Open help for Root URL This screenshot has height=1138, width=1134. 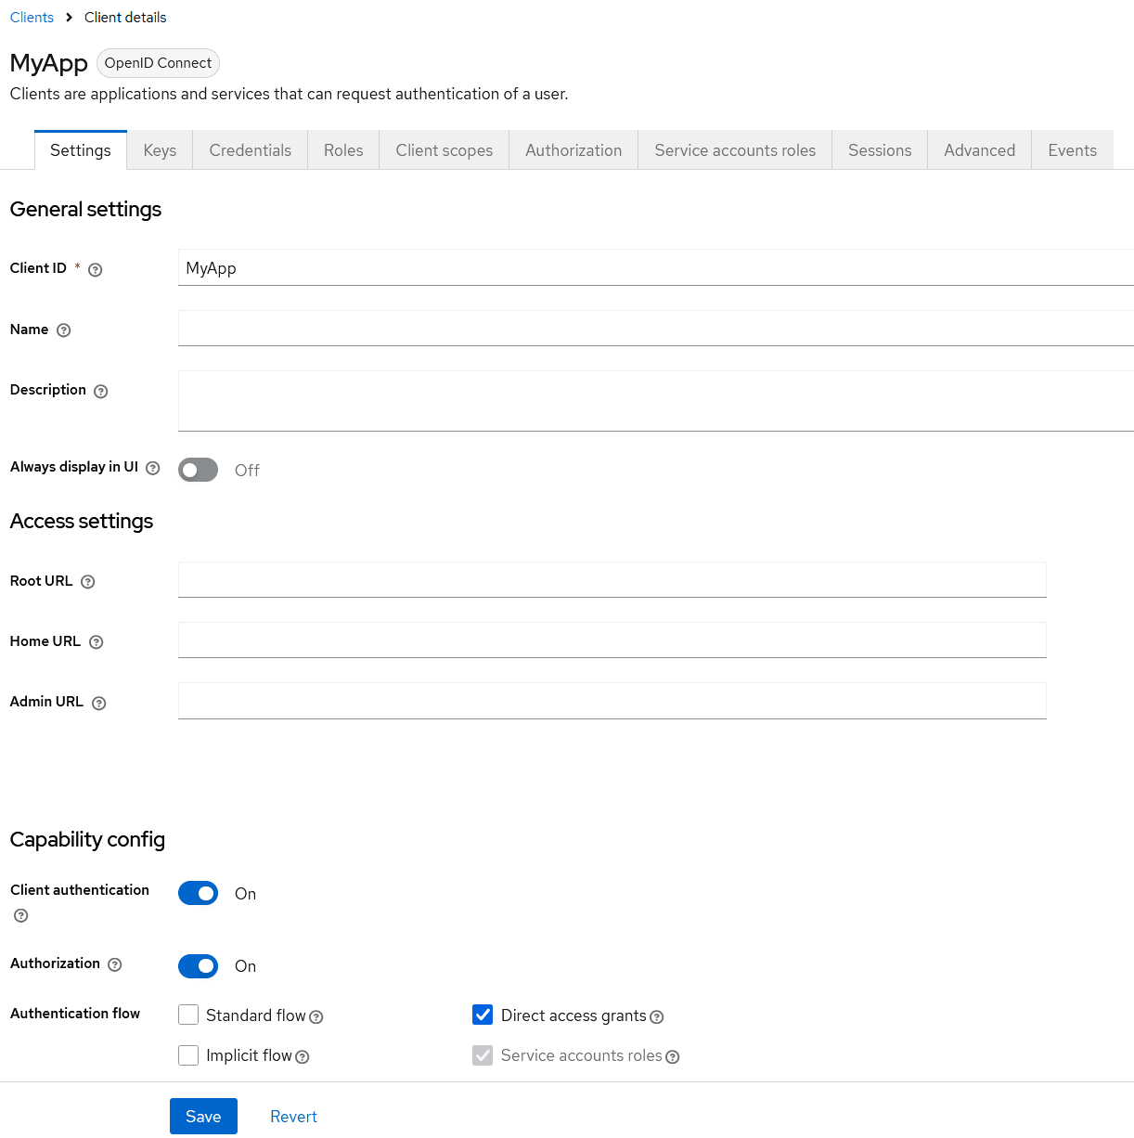click(87, 581)
